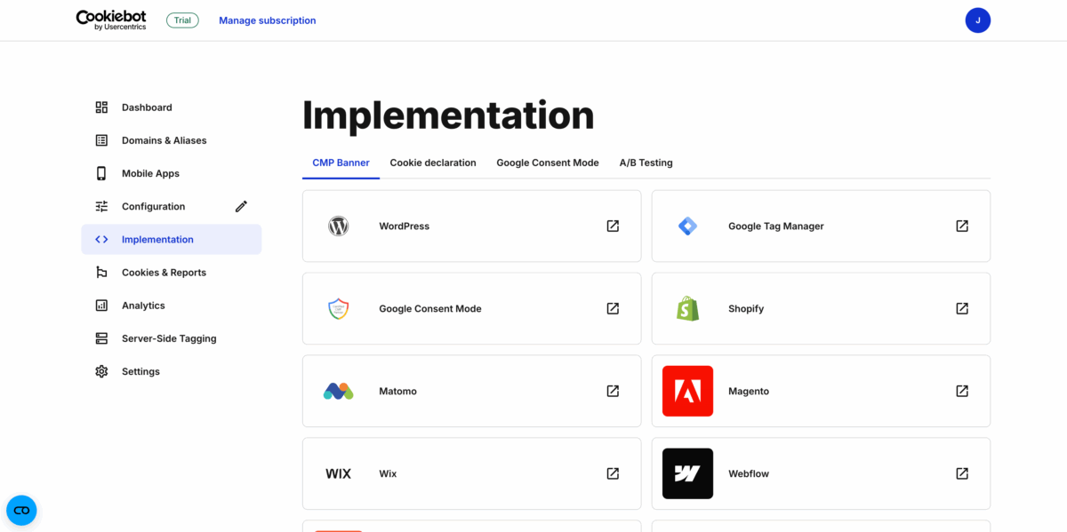Click the Google Consent Mode shield icon
The height and width of the screenshot is (532, 1067).
point(338,308)
